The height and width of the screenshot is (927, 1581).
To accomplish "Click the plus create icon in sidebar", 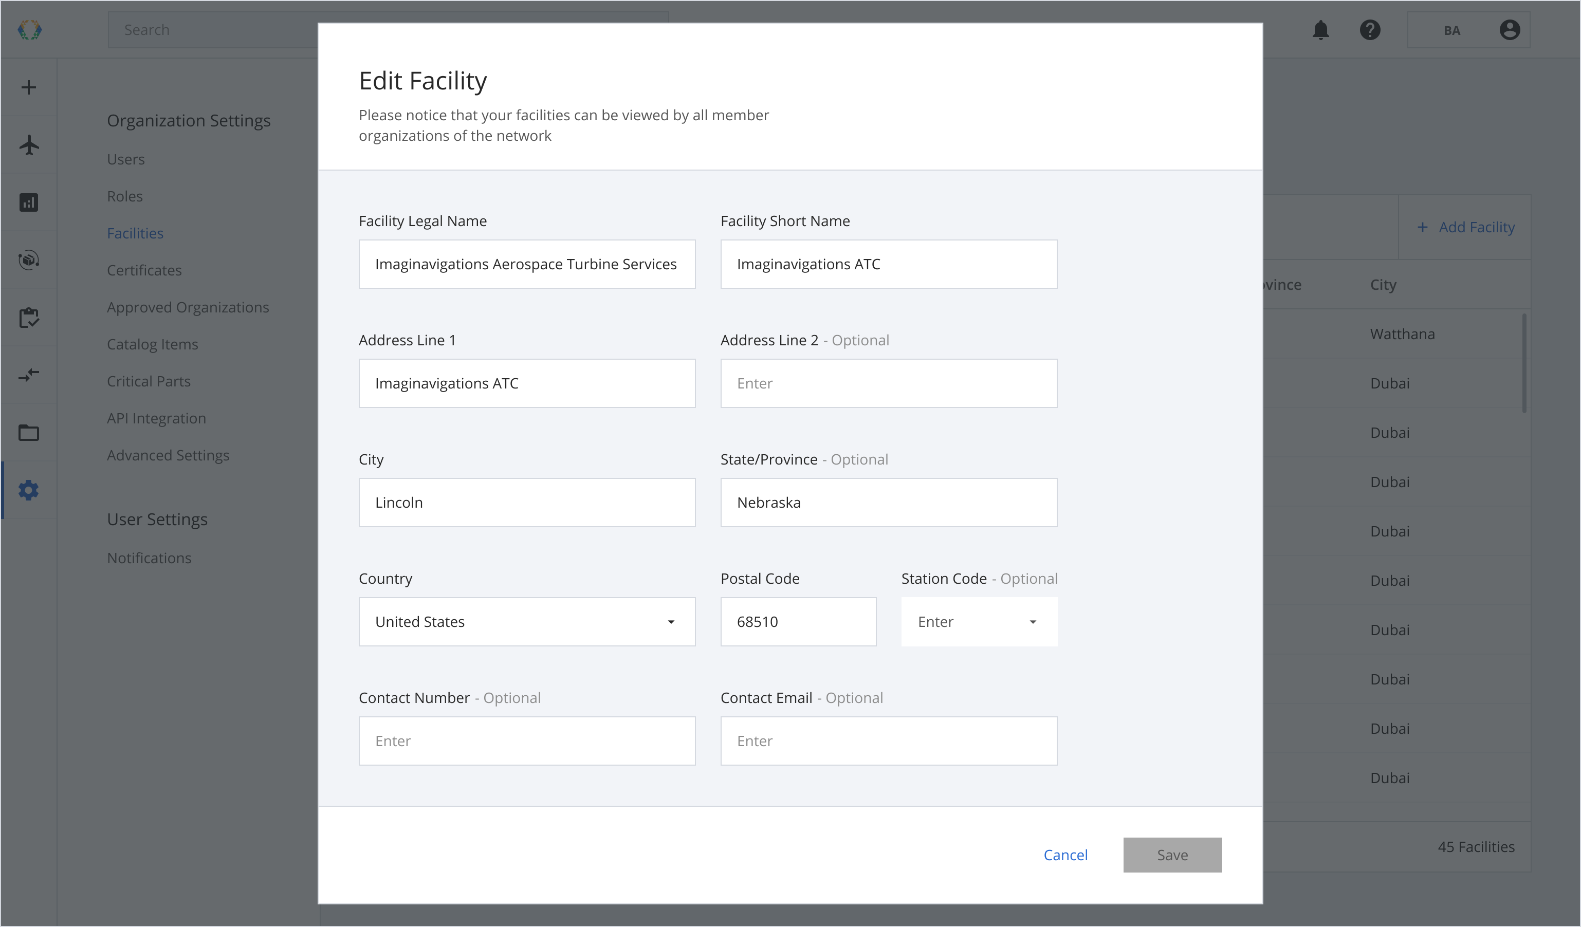I will 29,87.
